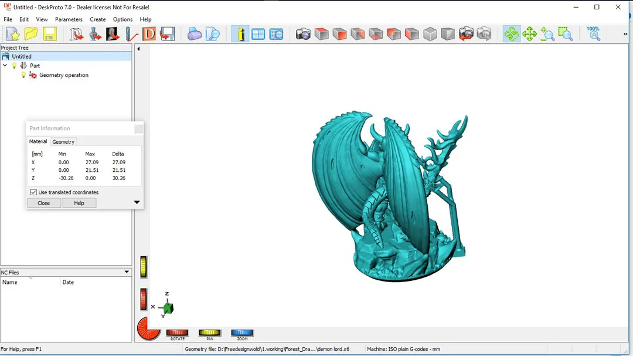The width and height of the screenshot is (633, 356).
Task: Load geometry file with the blue vase icon
Action: pyautogui.click(x=95, y=34)
